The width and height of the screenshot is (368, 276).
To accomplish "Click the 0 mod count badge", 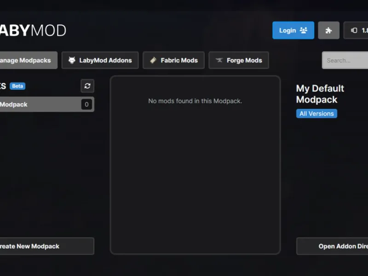I will tap(86, 104).
